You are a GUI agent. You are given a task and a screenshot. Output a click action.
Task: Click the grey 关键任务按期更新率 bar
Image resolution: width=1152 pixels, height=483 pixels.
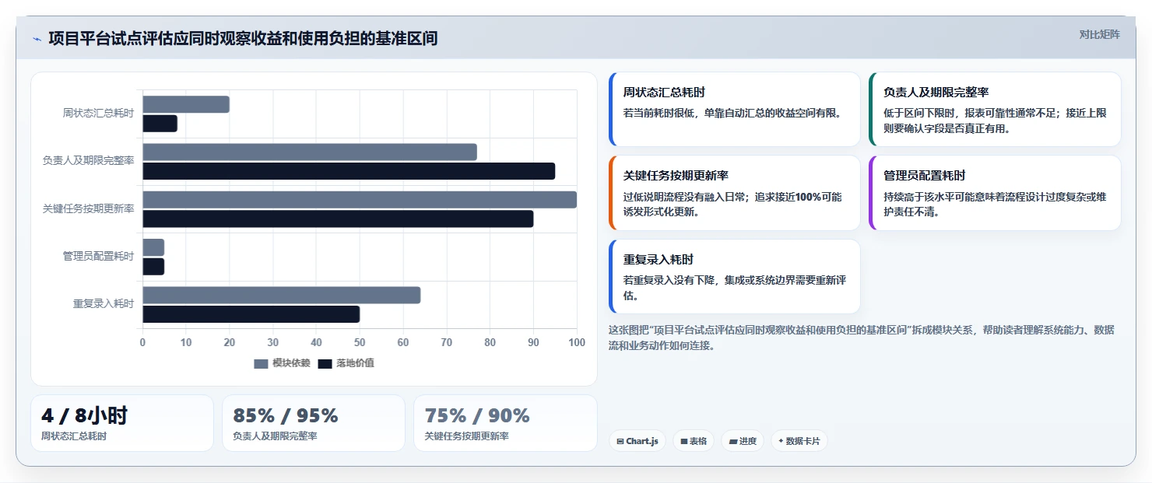(360, 200)
